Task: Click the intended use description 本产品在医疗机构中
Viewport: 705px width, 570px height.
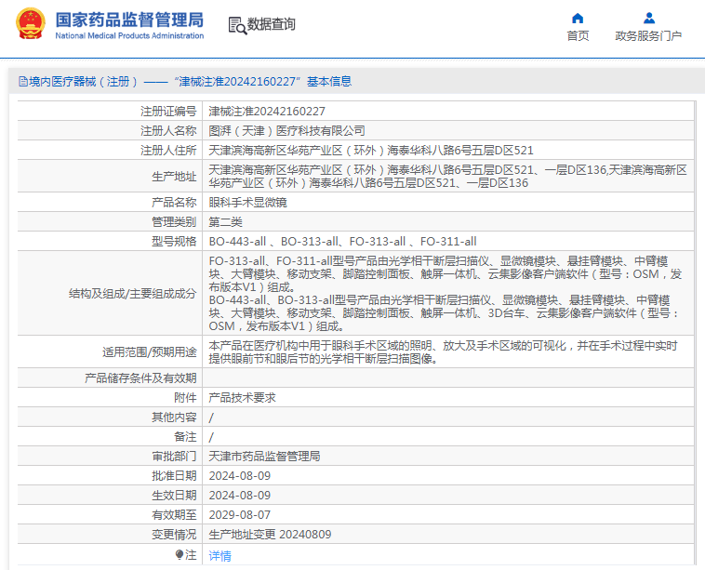Action: (x=443, y=352)
